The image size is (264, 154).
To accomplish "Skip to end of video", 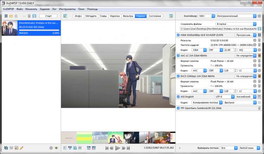I will (x=128, y=148).
